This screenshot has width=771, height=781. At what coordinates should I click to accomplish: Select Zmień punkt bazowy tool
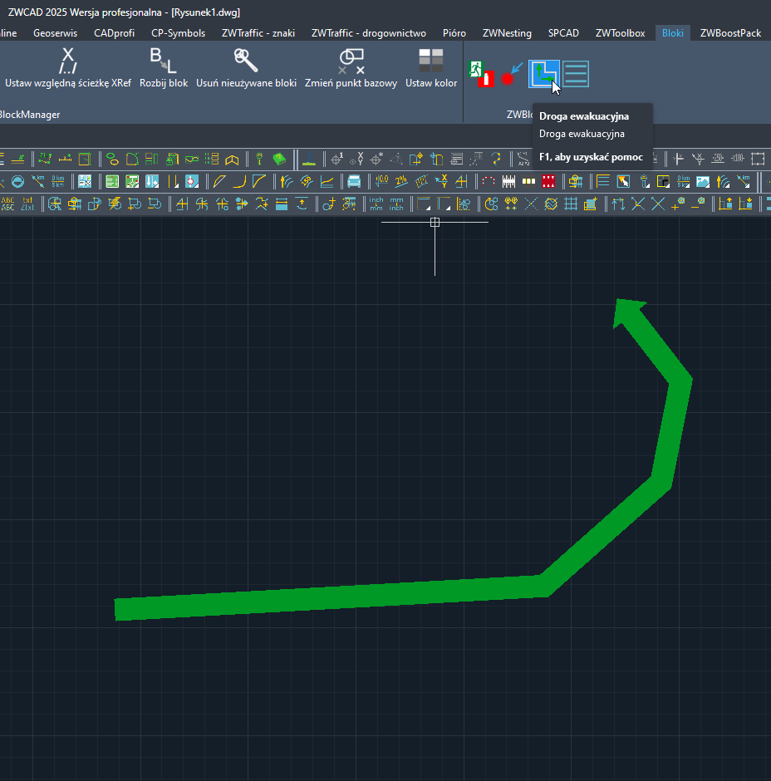point(351,68)
